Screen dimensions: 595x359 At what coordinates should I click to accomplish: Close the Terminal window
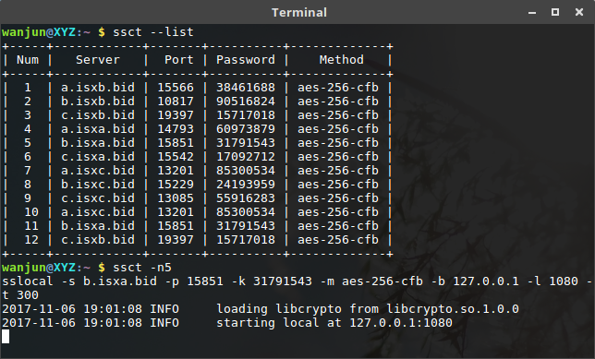pos(579,13)
